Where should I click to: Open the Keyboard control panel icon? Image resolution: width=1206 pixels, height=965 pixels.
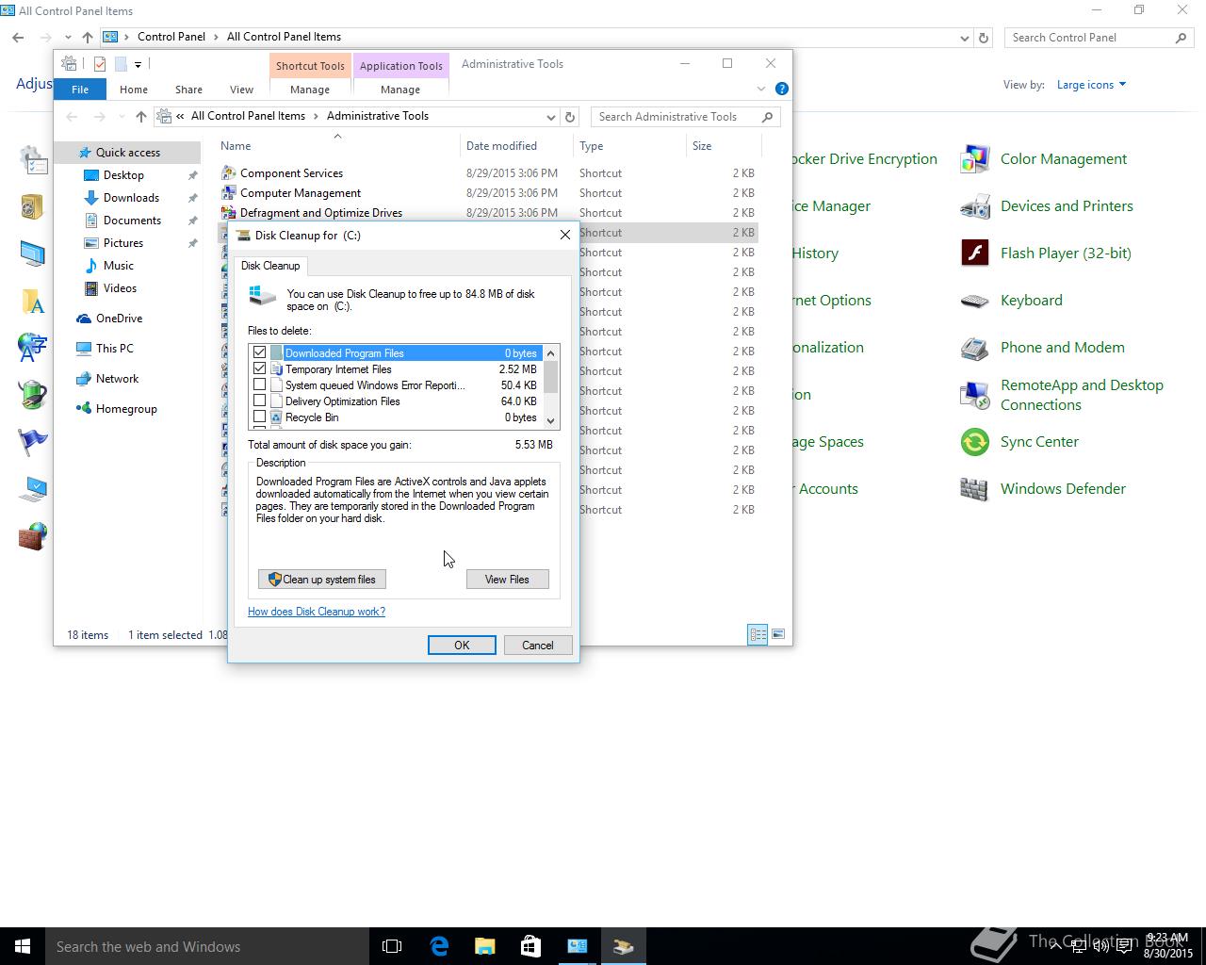(975, 301)
